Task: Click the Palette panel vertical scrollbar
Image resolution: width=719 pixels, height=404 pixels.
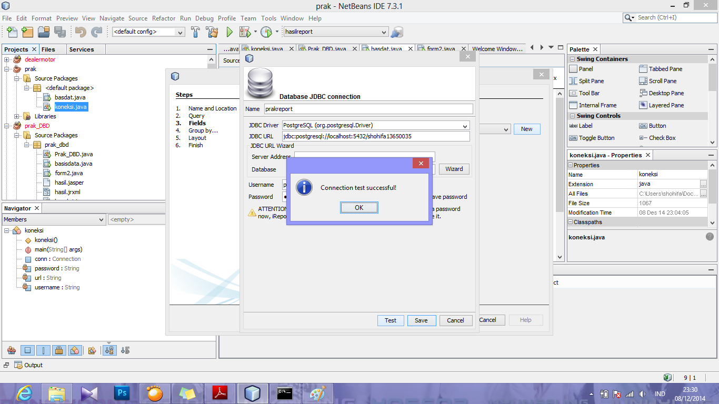Action: pyautogui.click(x=713, y=100)
